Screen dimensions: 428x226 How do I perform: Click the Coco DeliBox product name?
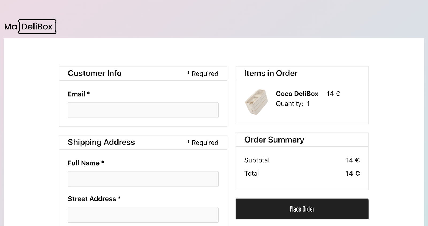[x=297, y=94]
